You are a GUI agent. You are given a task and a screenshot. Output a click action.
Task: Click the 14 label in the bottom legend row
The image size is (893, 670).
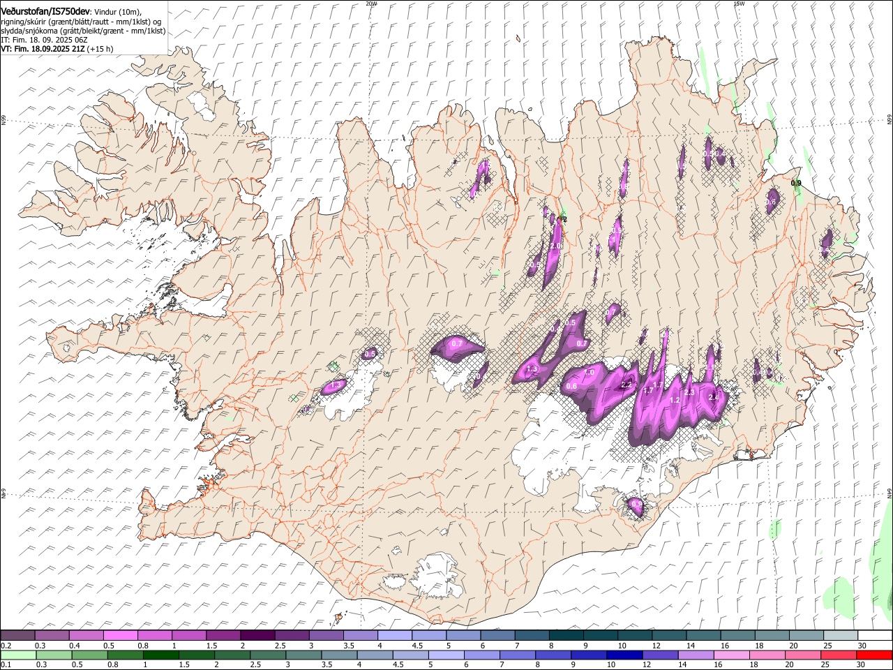[684, 664]
